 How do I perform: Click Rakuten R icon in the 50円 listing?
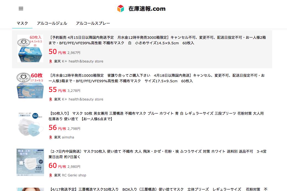[51, 61]
